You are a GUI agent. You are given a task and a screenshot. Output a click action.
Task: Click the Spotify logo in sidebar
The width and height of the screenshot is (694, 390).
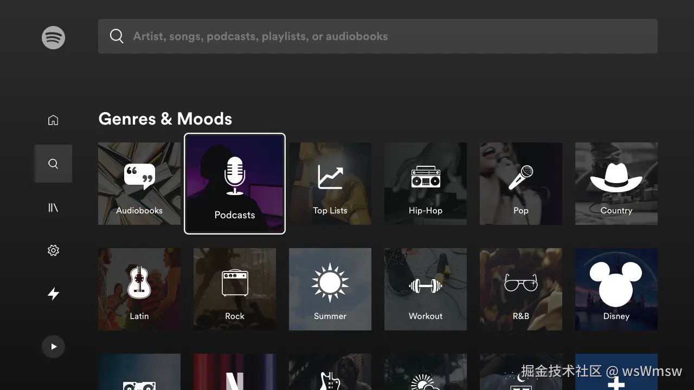click(x=53, y=37)
